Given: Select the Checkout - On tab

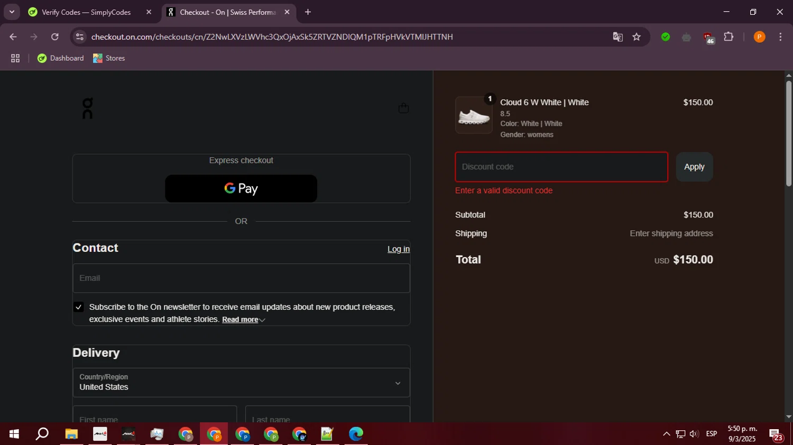Looking at the screenshot, I should (227, 12).
